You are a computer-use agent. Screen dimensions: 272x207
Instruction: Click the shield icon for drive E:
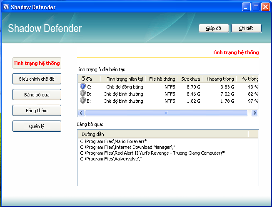click(83, 101)
